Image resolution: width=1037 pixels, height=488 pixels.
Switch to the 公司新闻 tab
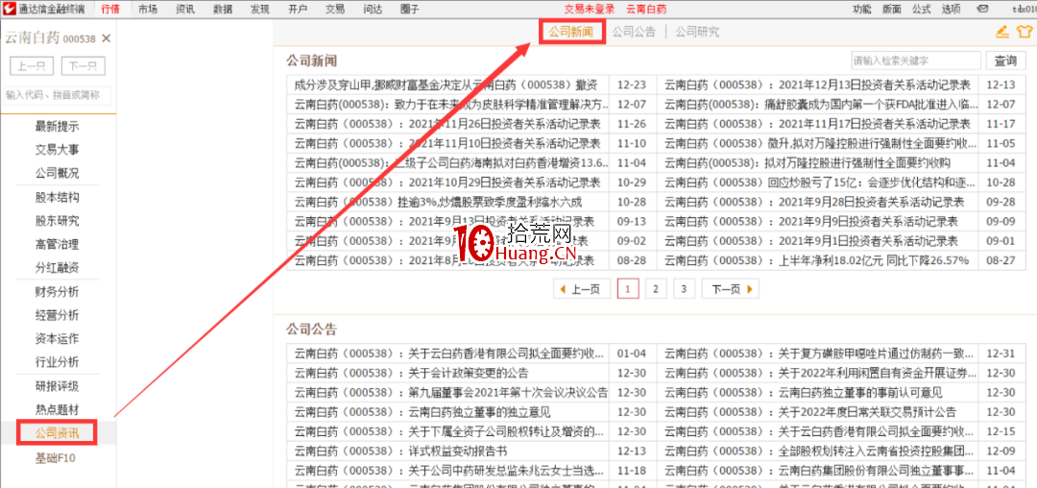pos(571,32)
